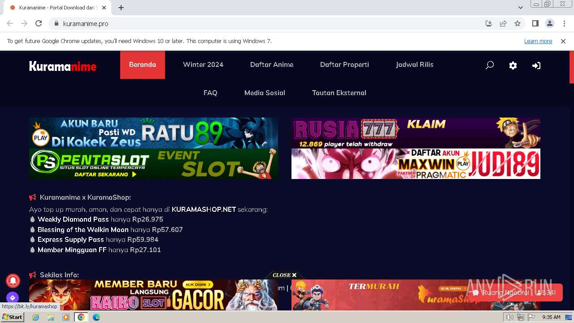
Task: Select the Beranda menu item
Action: pyautogui.click(x=143, y=65)
